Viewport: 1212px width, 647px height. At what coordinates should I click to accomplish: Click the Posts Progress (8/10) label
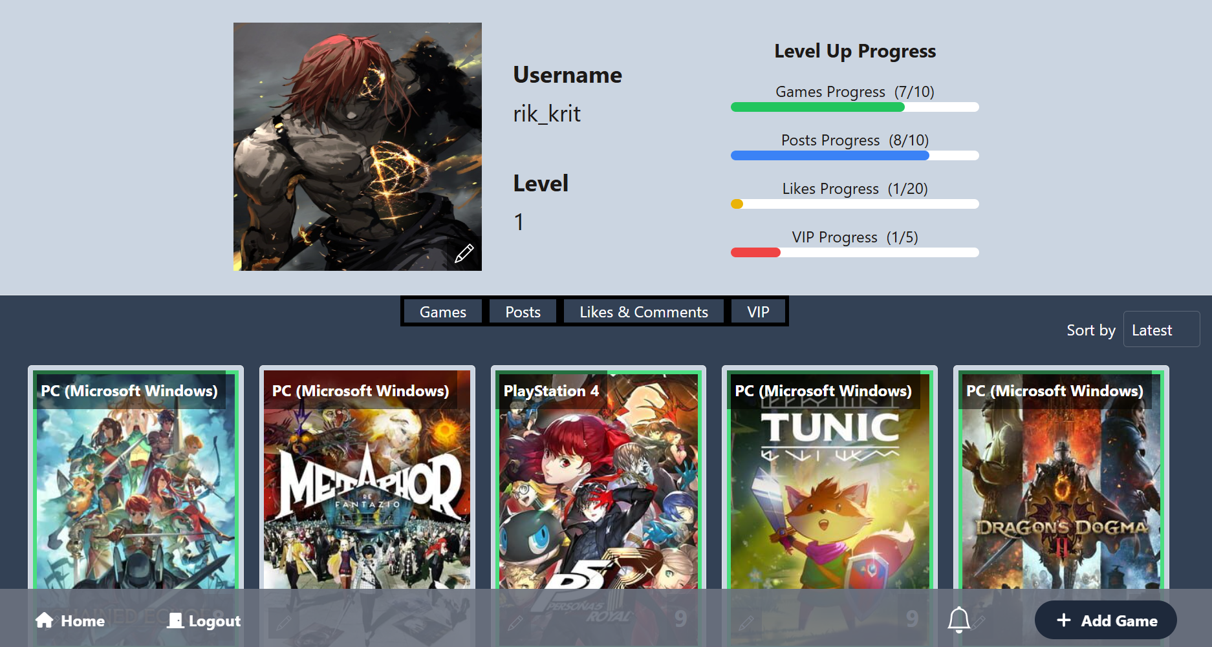coord(855,140)
